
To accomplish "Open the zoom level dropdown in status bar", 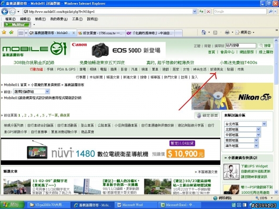I will click(x=272, y=198).
